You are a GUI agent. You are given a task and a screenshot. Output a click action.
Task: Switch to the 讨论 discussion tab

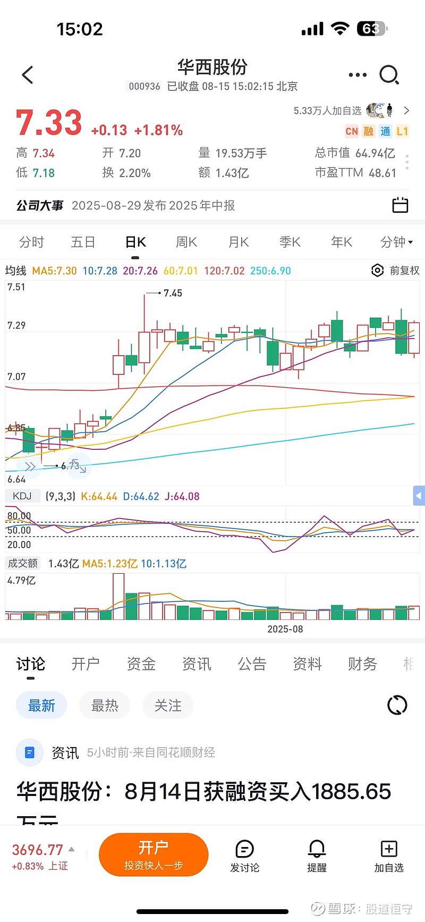[30, 664]
